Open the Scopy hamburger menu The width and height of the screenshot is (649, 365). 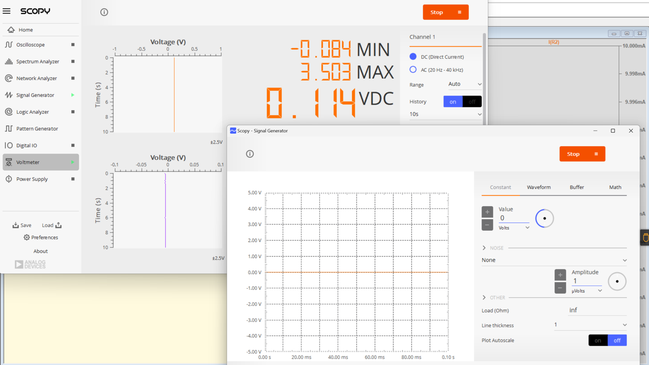6,11
